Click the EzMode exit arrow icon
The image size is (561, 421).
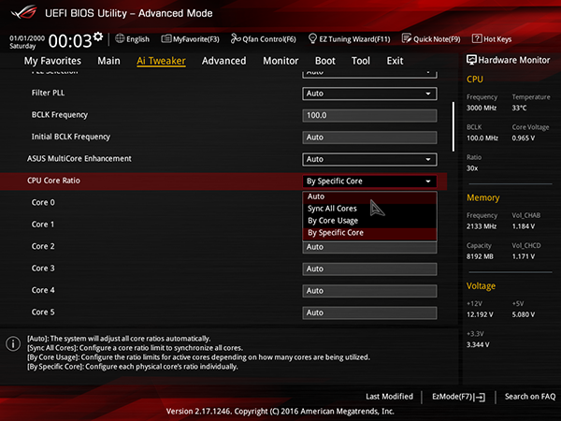click(481, 397)
